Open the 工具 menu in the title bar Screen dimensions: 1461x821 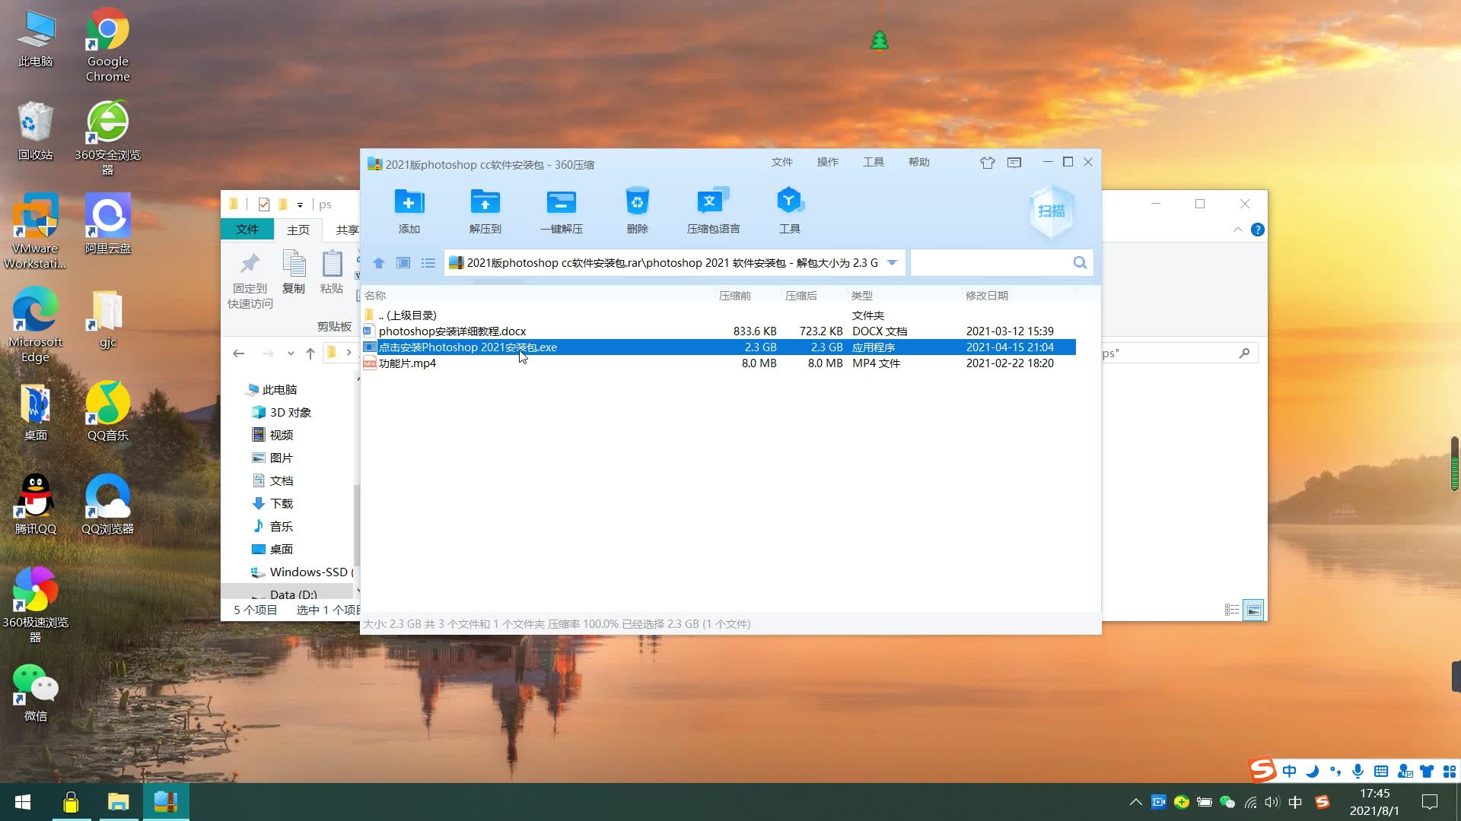pyautogui.click(x=873, y=163)
